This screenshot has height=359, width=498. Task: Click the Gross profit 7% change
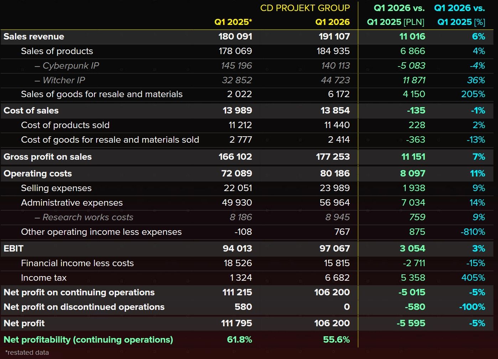(x=479, y=157)
